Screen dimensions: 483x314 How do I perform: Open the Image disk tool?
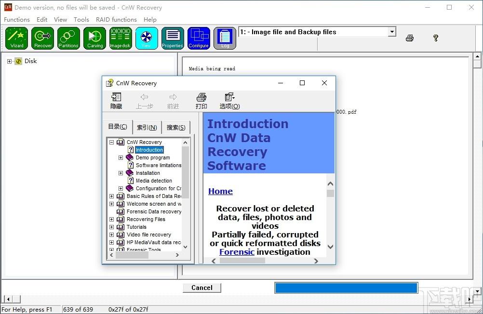[x=121, y=38]
